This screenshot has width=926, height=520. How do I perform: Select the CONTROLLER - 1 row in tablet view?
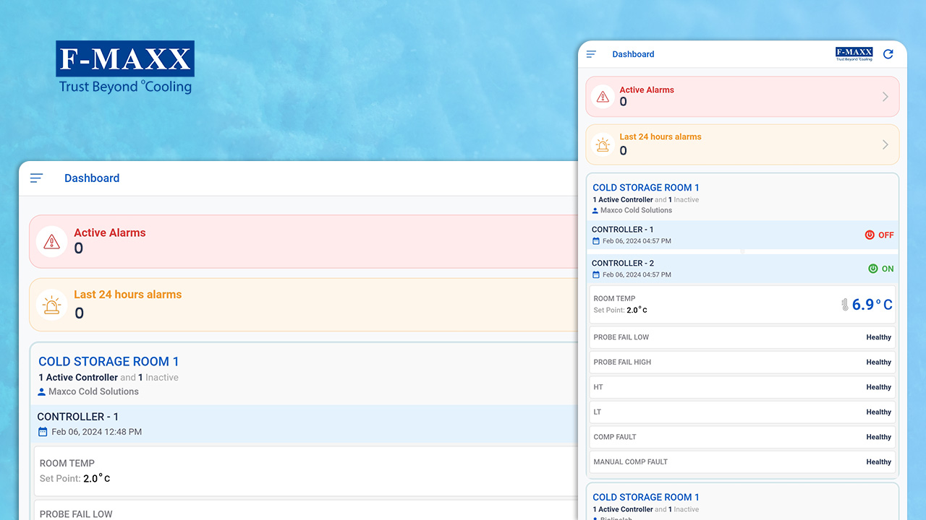(x=305, y=424)
